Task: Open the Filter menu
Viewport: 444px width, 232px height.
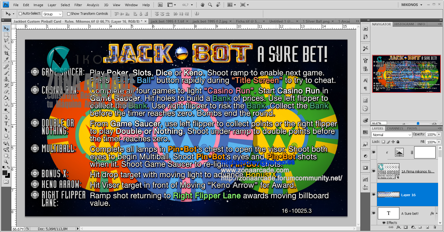Action: click(78, 5)
